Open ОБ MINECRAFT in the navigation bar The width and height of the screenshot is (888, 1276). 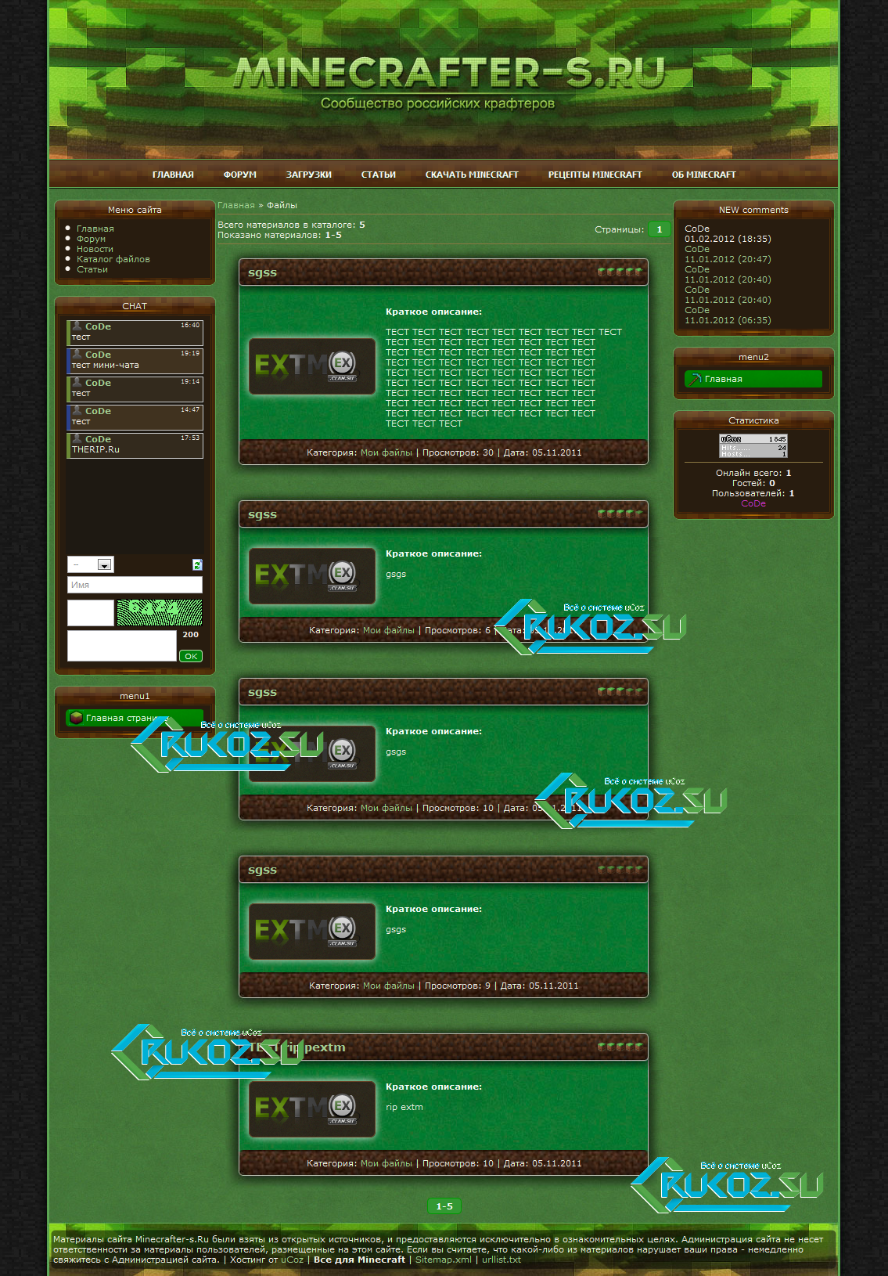(704, 175)
